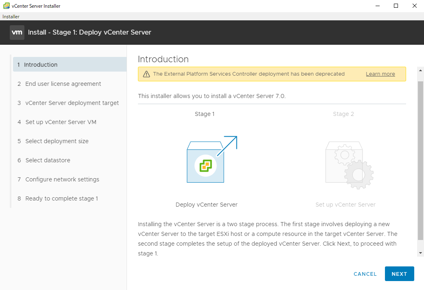The height and width of the screenshot is (290, 424).
Task: Maximize the installer window
Action: (x=396, y=6)
